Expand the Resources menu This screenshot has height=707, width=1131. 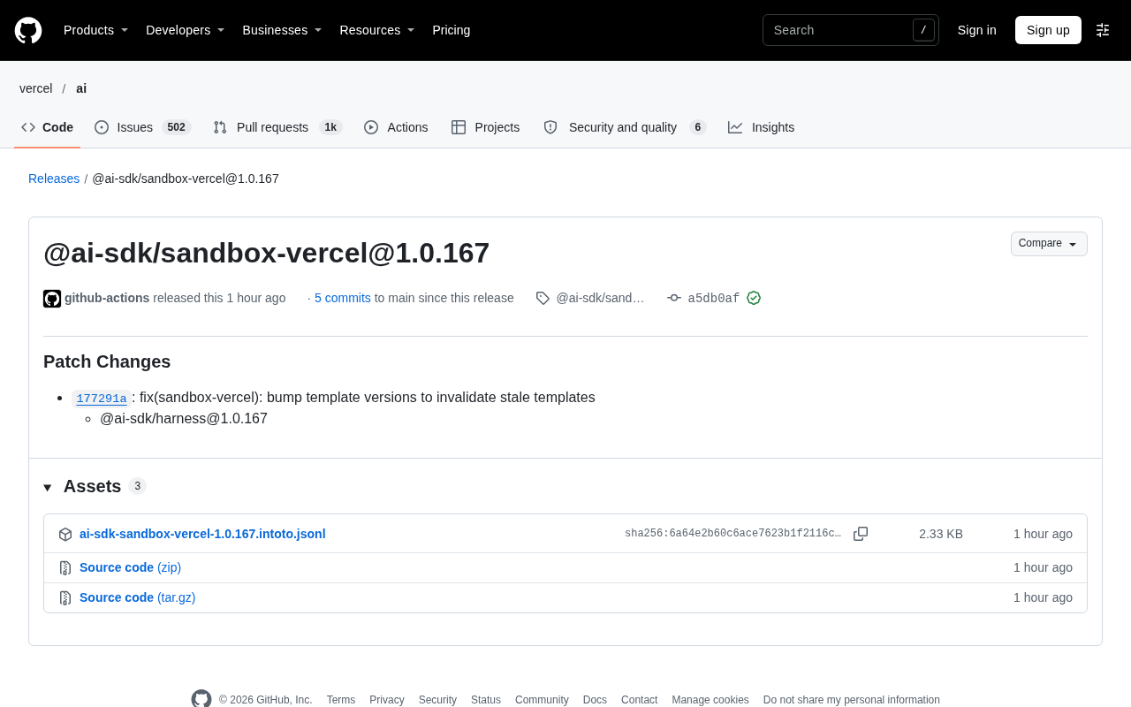coord(377,30)
